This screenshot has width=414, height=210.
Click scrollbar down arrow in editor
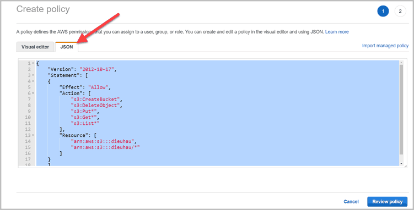click(x=401, y=164)
